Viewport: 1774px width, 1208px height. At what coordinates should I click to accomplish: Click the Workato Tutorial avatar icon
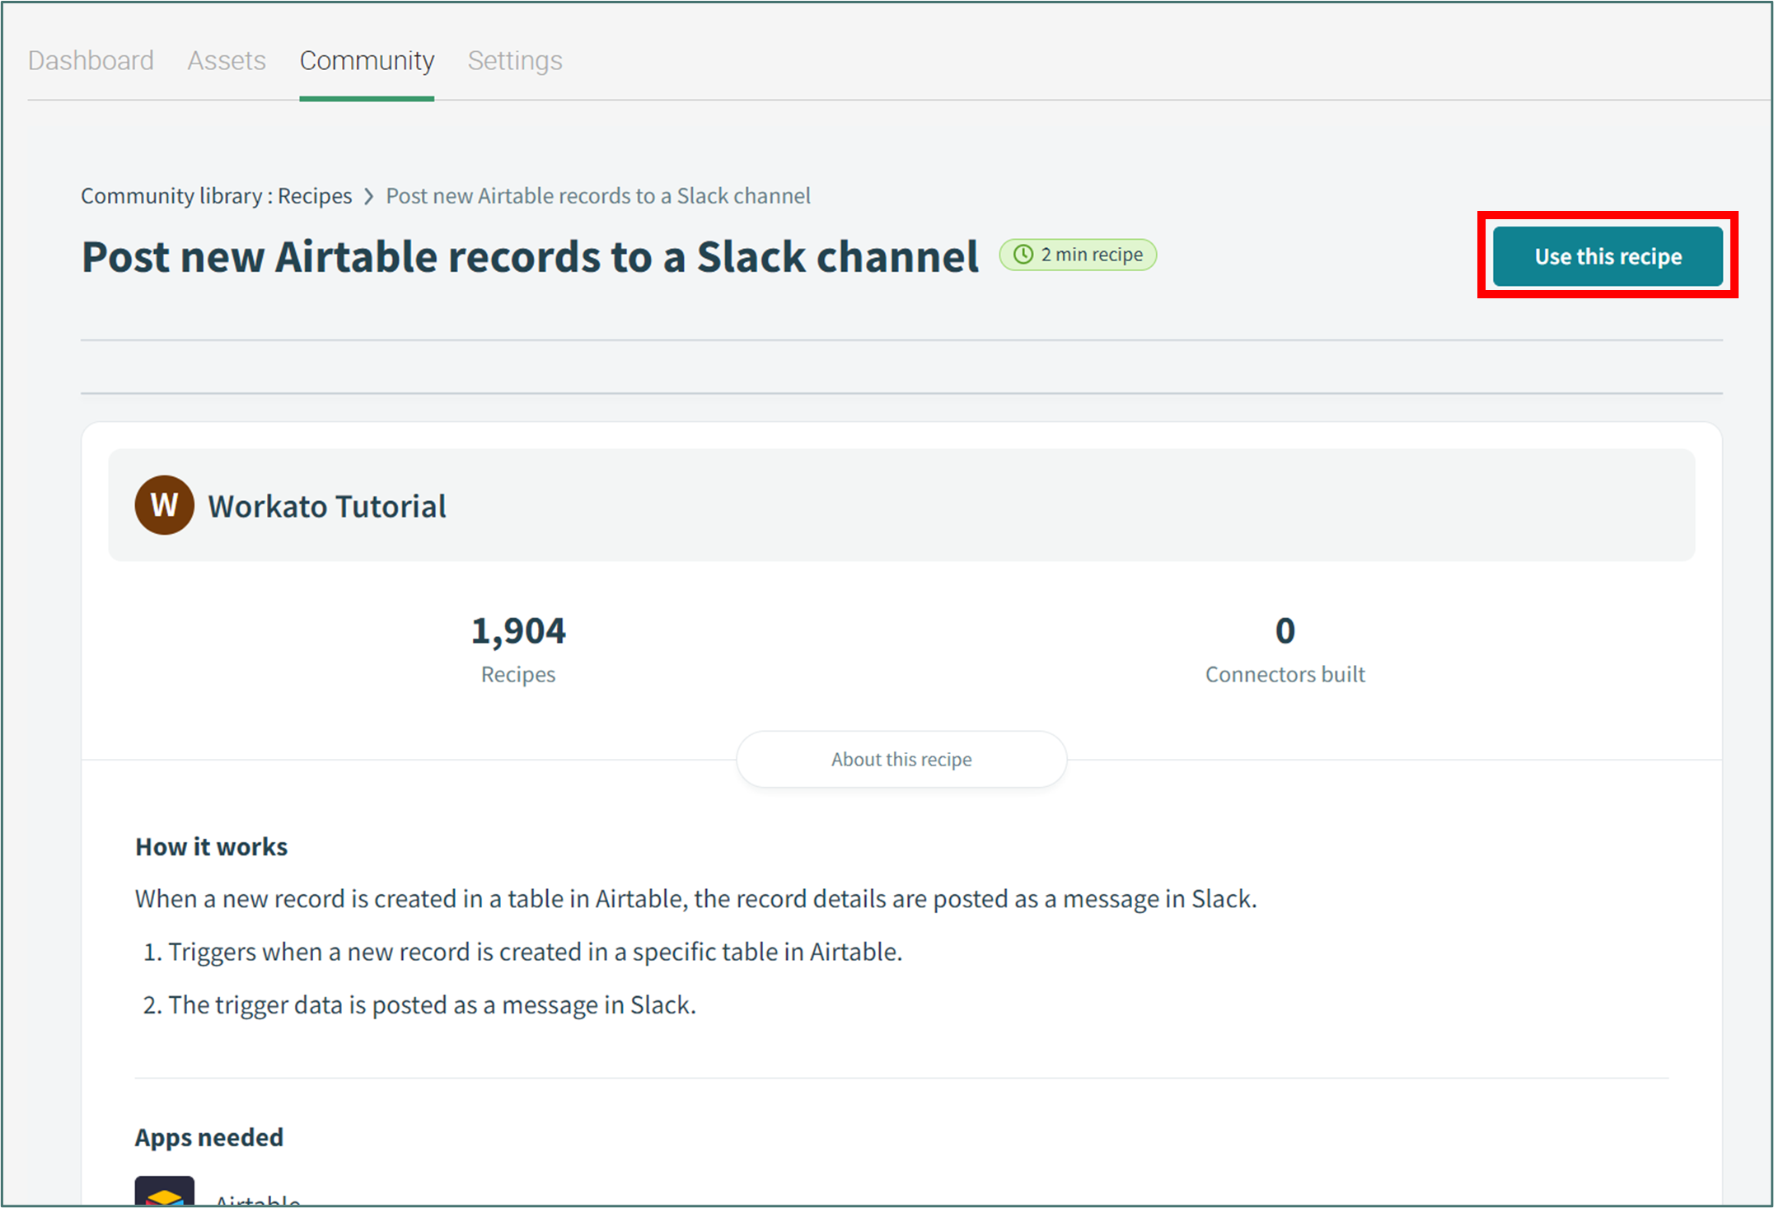coord(164,505)
